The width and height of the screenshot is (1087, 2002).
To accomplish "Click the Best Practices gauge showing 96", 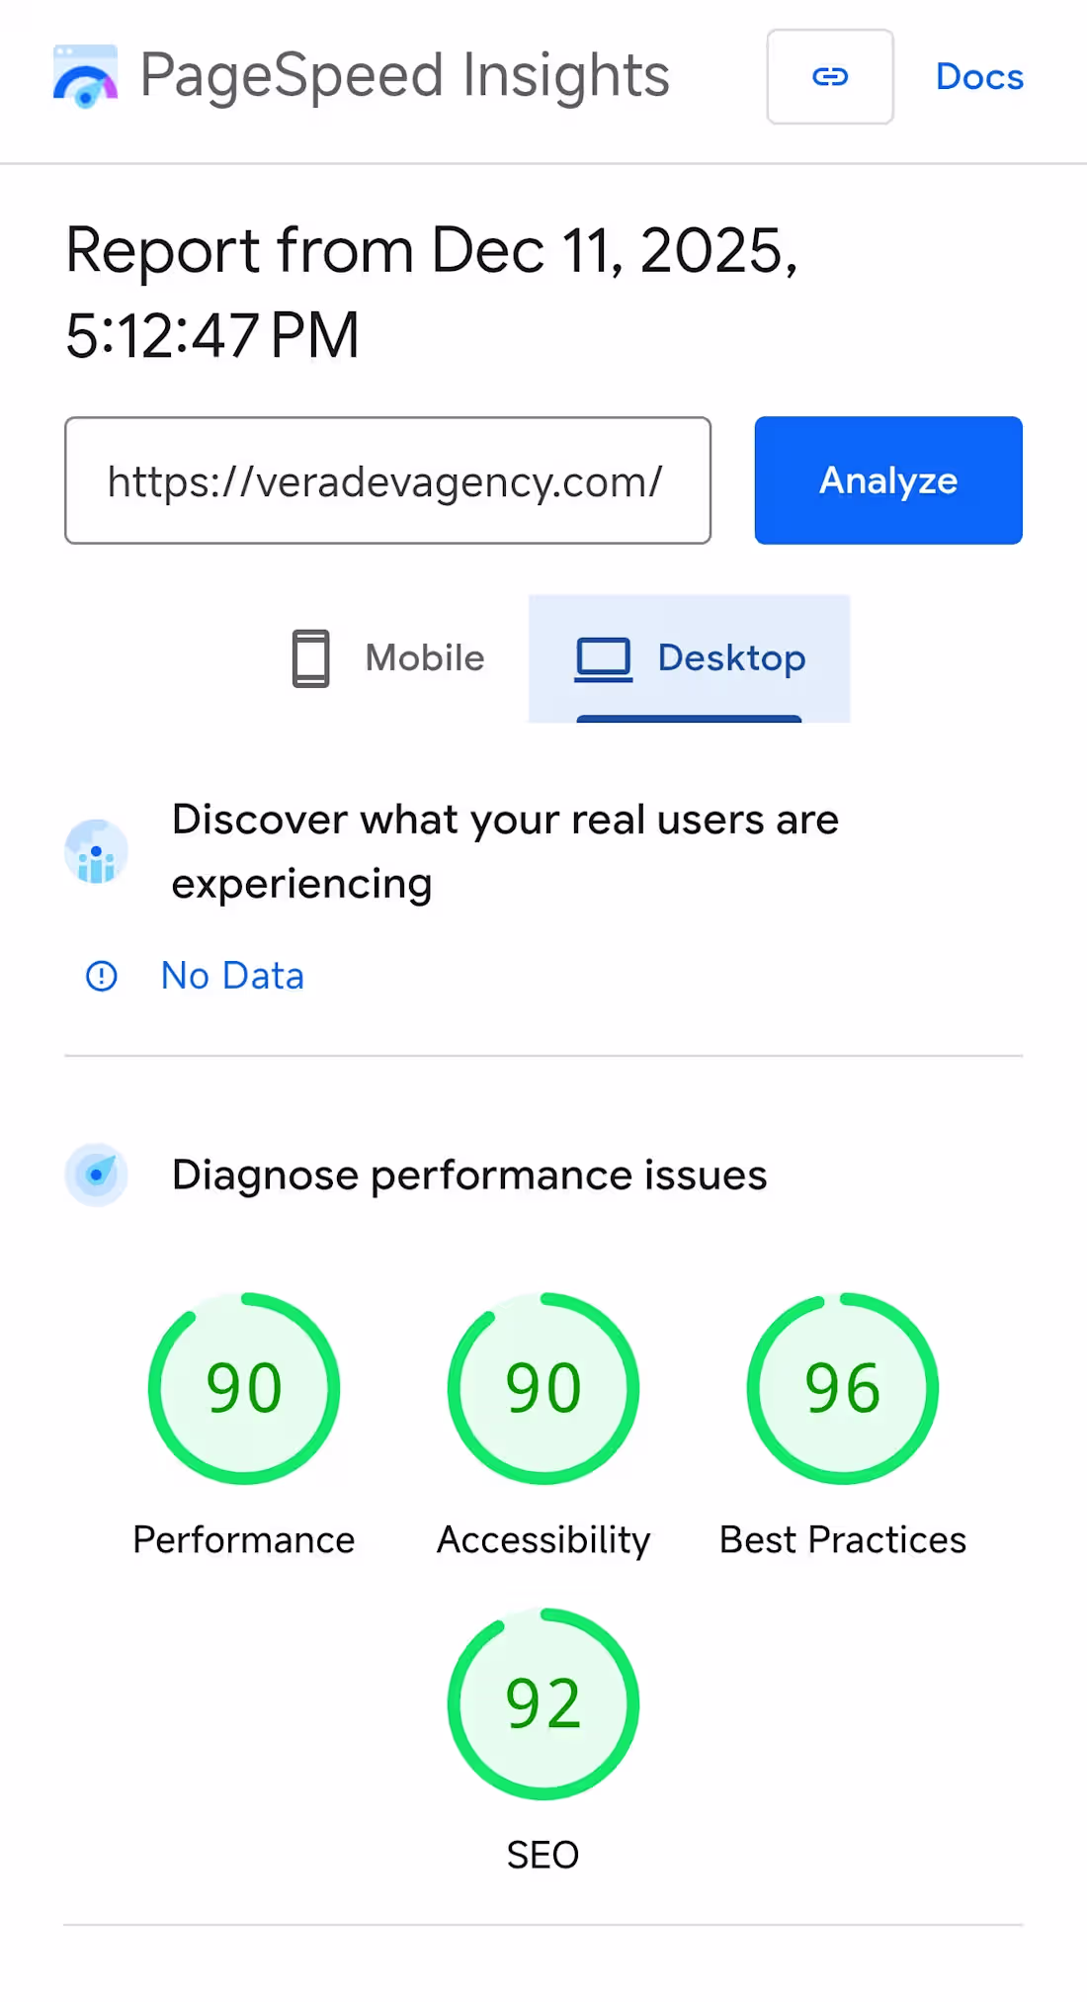I will [x=842, y=1388].
